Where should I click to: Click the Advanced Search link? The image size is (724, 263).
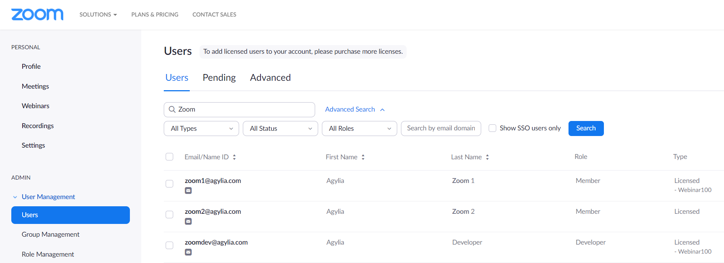pos(350,109)
